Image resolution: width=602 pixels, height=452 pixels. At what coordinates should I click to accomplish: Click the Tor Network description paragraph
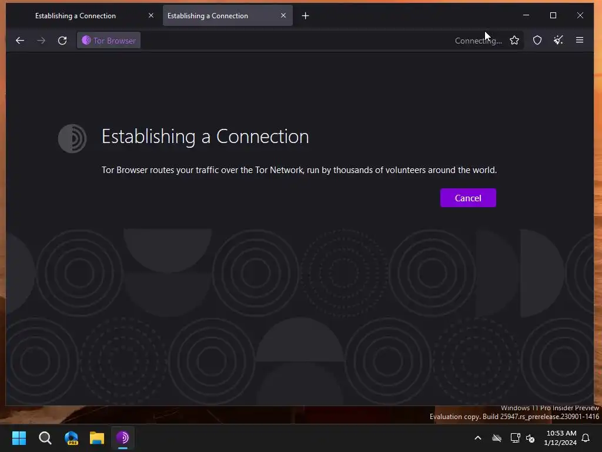pos(299,170)
